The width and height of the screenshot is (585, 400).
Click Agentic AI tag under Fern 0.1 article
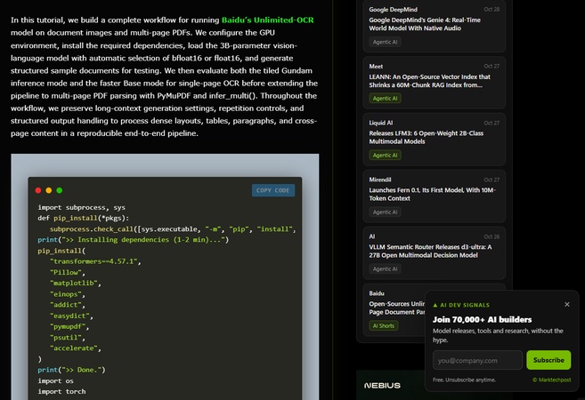point(385,212)
